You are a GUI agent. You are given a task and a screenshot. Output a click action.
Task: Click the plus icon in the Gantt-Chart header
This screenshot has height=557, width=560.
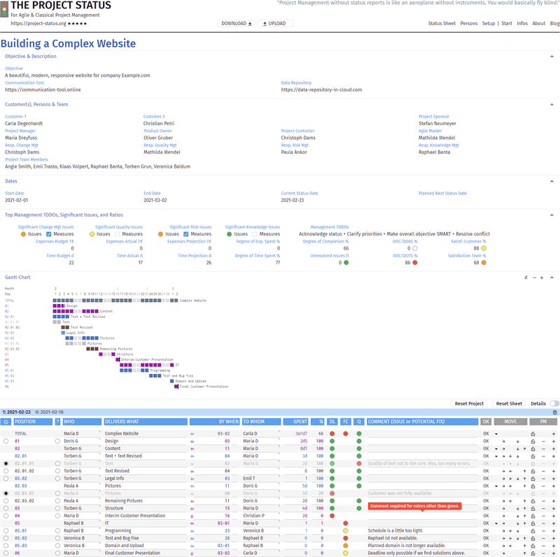click(542, 277)
